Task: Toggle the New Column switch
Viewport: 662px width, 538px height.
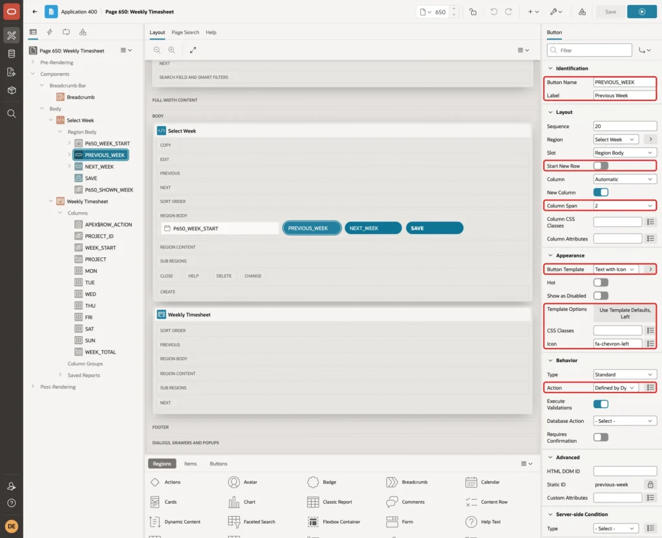Action: (x=601, y=192)
